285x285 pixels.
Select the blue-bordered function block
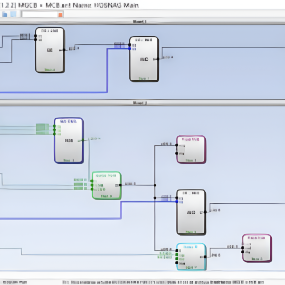69,141
